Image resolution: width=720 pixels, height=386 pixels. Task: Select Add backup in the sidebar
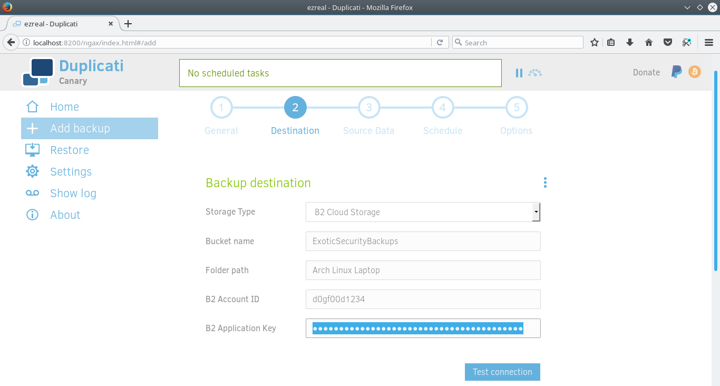click(90, 128)
